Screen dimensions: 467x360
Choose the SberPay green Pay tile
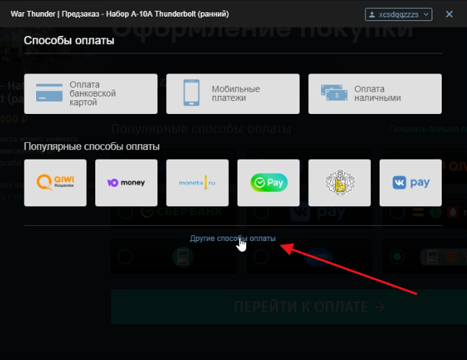(269, 183)
